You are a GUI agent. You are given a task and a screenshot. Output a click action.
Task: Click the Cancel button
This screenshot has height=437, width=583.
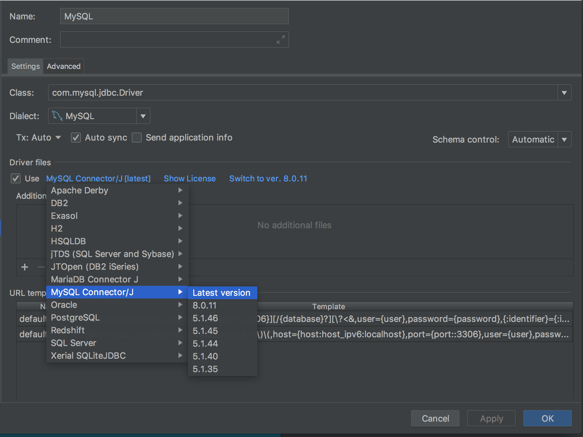pyautogui.click(x=435, y=418)
